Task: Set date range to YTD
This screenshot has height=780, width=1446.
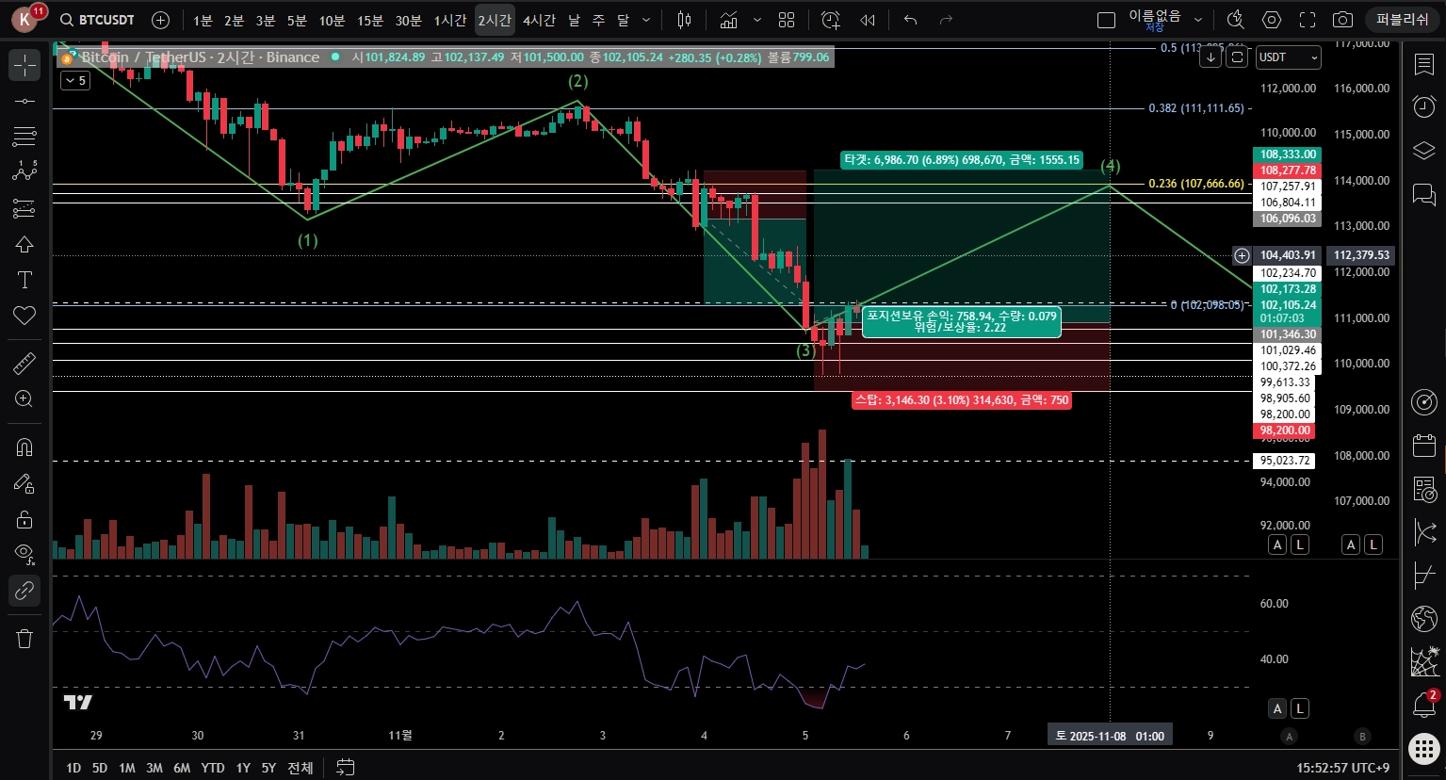Action: click(x=213, y=768)
